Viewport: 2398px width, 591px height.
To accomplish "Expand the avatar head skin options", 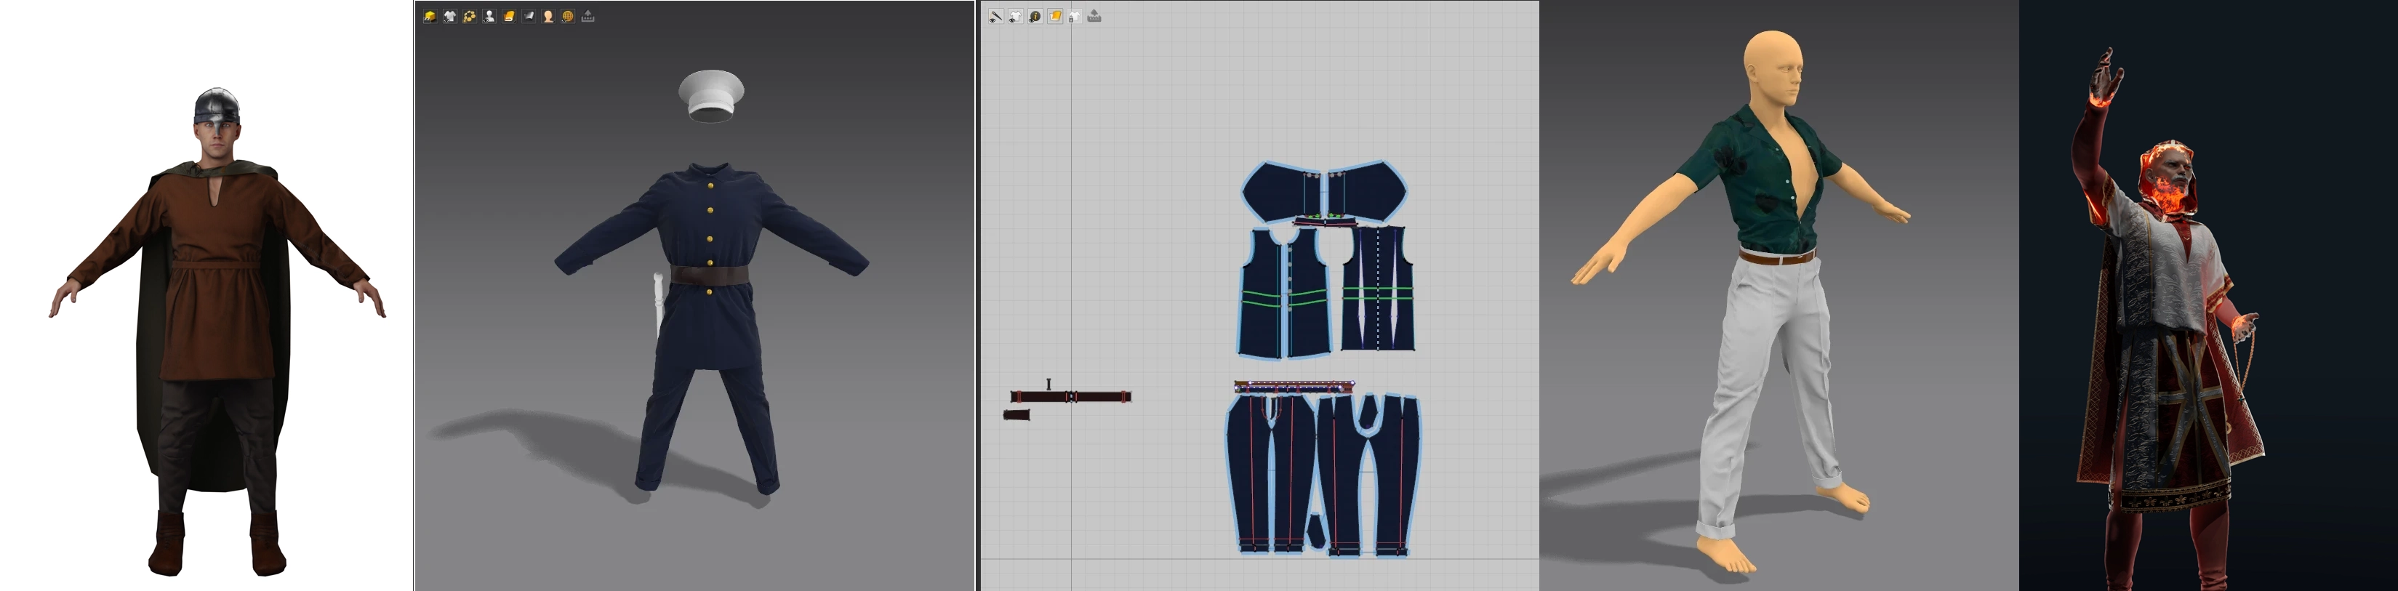I will click(x=548, y=16).
